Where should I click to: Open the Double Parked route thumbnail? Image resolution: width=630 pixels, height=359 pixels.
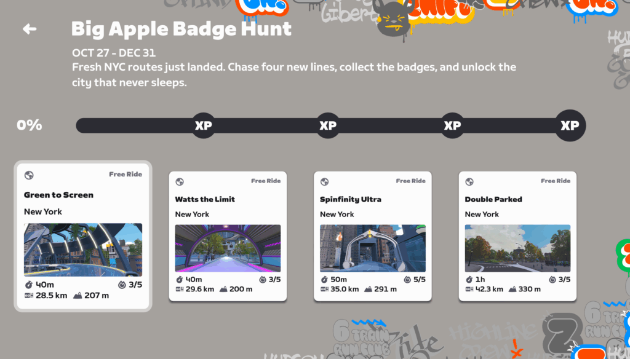(x=517, y=248)
